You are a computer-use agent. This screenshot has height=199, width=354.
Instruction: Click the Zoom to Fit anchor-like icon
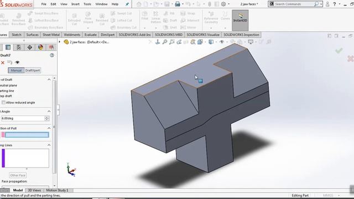pyautogui.click(x=158, y=42)
